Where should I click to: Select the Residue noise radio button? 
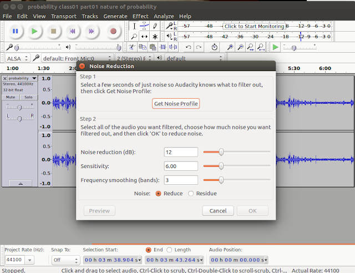[191, 194]
